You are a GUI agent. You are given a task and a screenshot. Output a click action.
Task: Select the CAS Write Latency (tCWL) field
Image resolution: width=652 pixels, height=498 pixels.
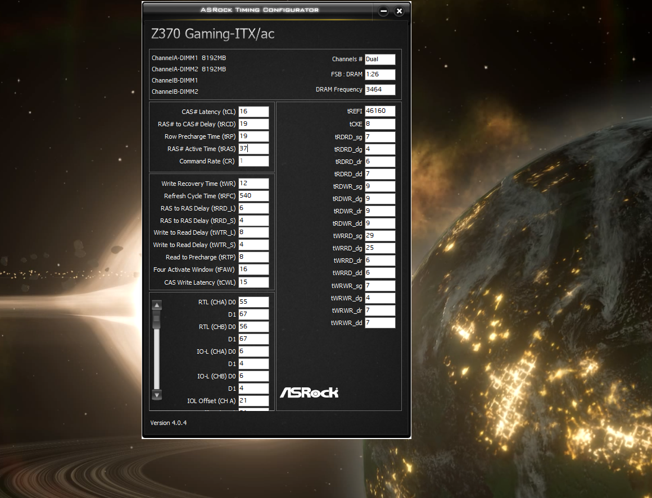[253, 282]
